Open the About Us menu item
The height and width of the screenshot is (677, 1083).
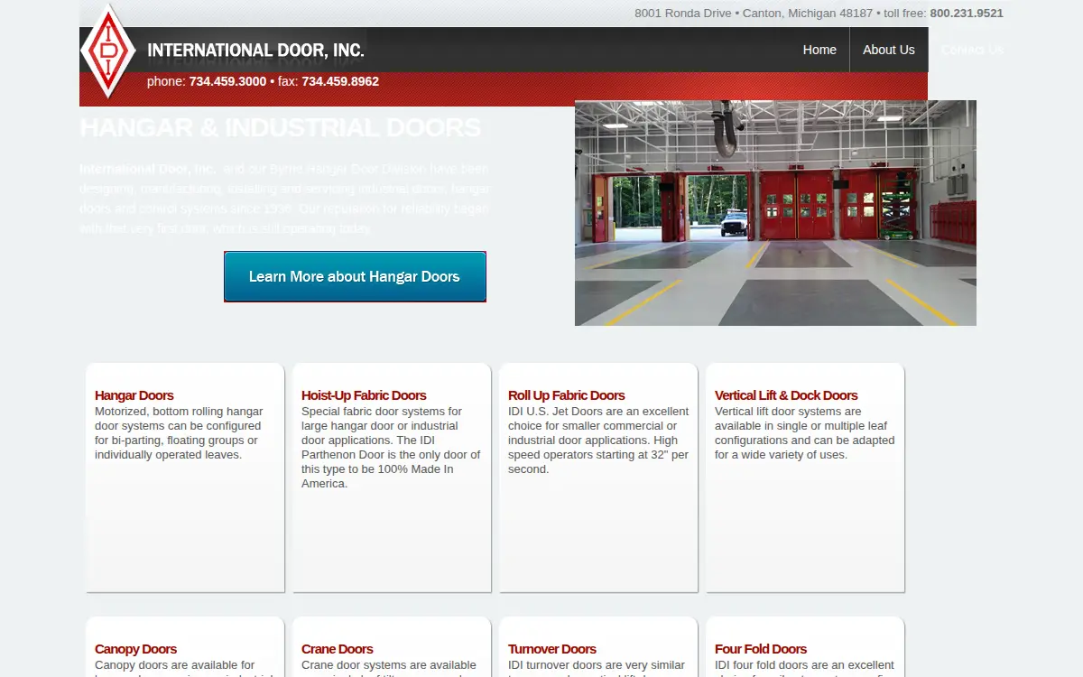point(888,50)
